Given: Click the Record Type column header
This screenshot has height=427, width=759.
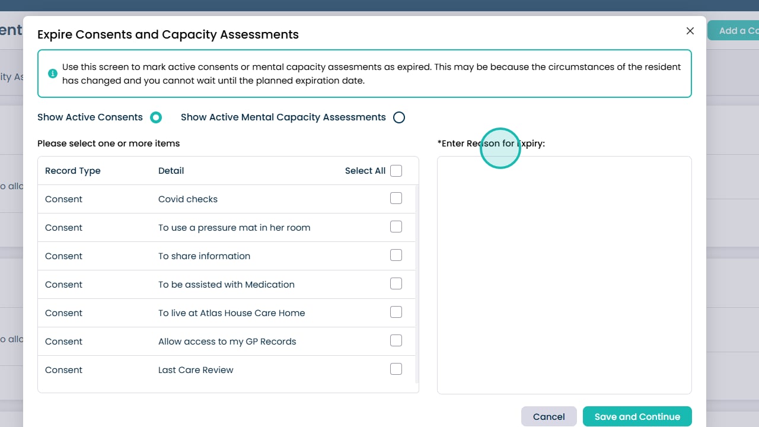Looking at the screenshot, I should 73,171.
